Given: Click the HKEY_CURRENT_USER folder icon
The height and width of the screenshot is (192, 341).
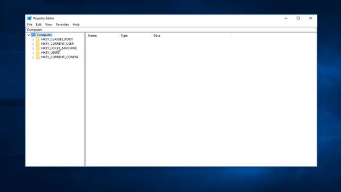Looking at the screenshot, I should tap(38, 44).
